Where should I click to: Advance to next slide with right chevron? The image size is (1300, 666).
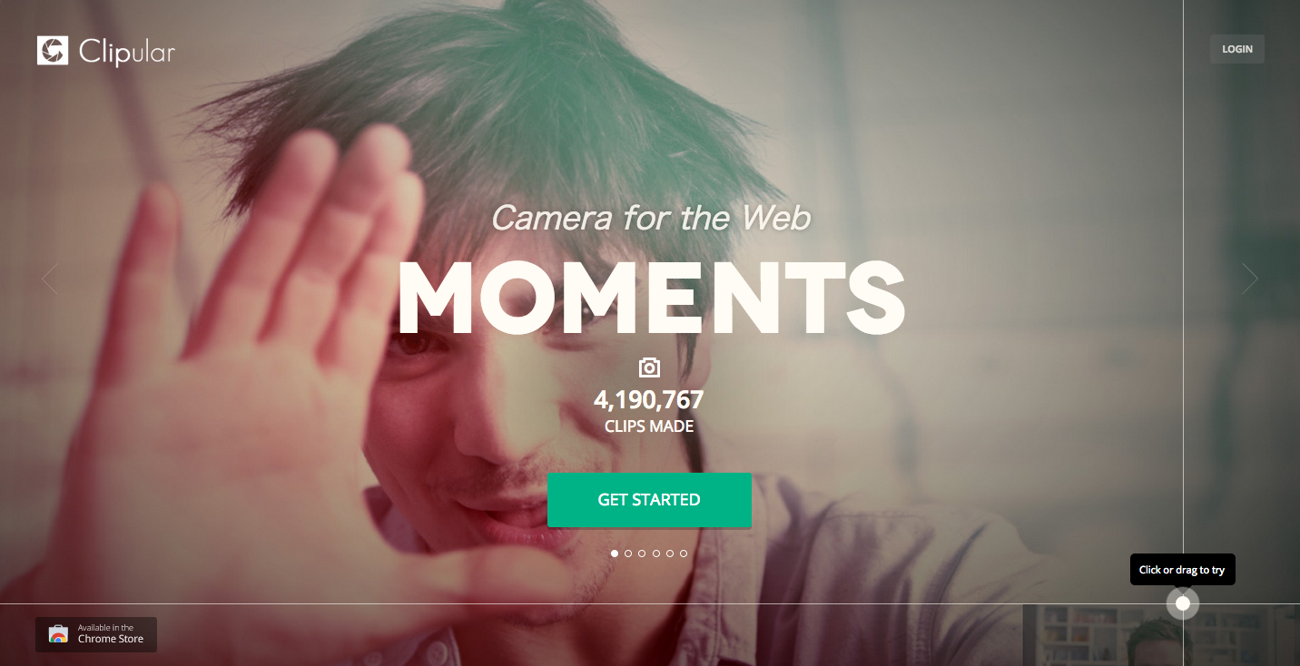pos(1250,279)
